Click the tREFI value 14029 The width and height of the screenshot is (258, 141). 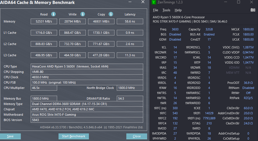[x=209, y=113]
